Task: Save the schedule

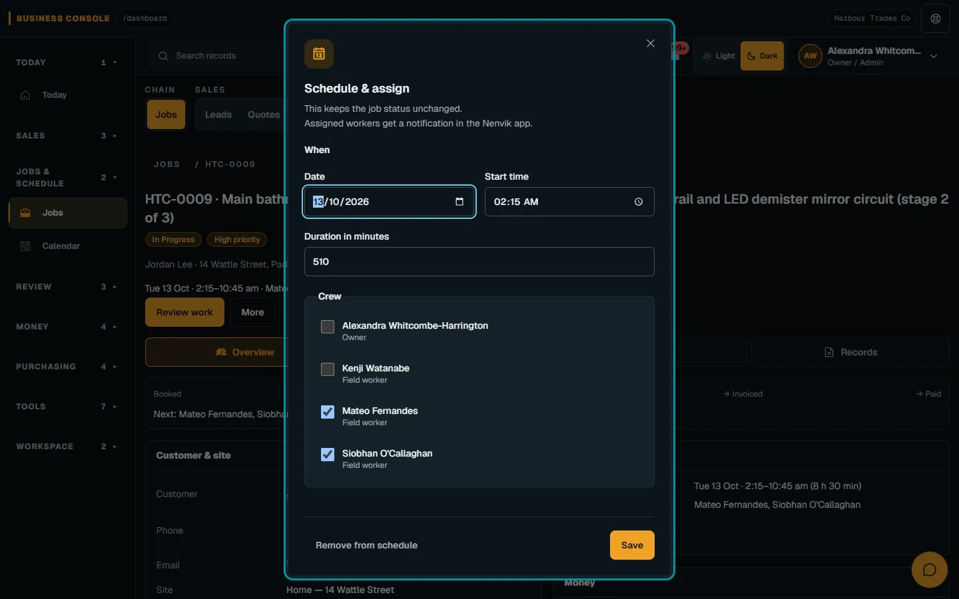Action: (632, 545)
